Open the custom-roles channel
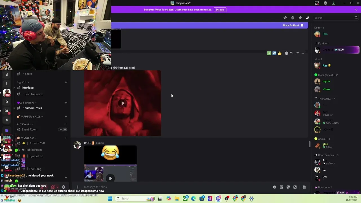Image resolution: width=361 pixels, height=203 pixels. point(42,108)
